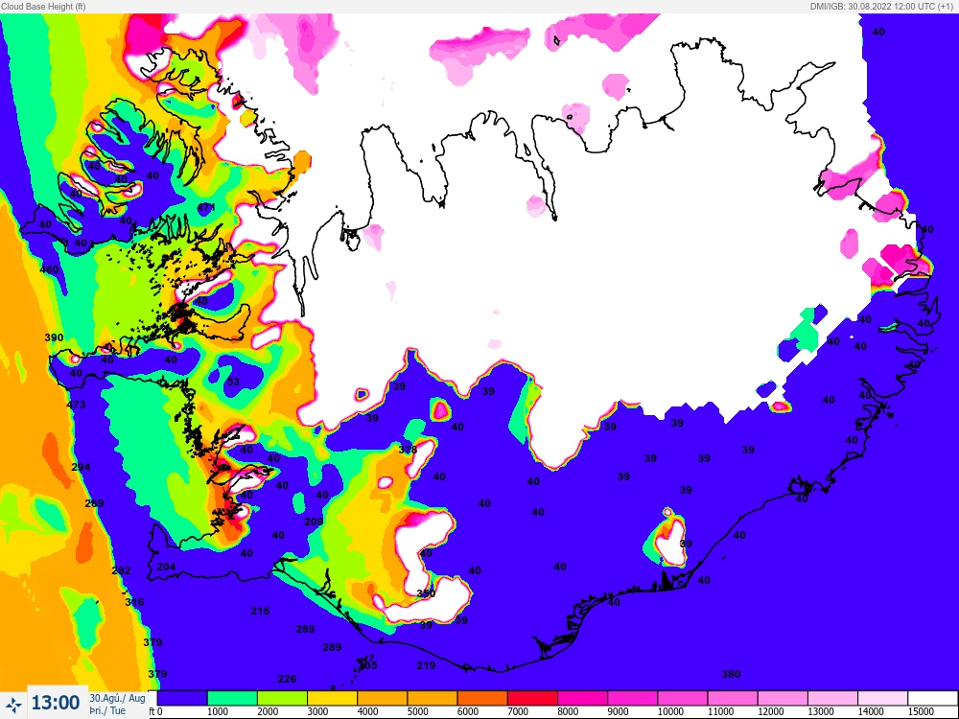959x719 pixels.
Task: Select the magenta 8000–9000 ft legend swatch
Action: [x=583, y=698]
